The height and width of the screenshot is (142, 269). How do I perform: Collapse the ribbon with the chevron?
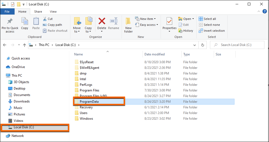(x=259, y=12)
